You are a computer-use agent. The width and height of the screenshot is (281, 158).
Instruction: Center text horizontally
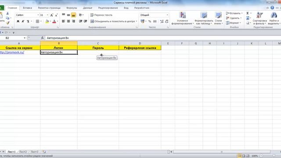pyautogui.click(x=68, y=22)
